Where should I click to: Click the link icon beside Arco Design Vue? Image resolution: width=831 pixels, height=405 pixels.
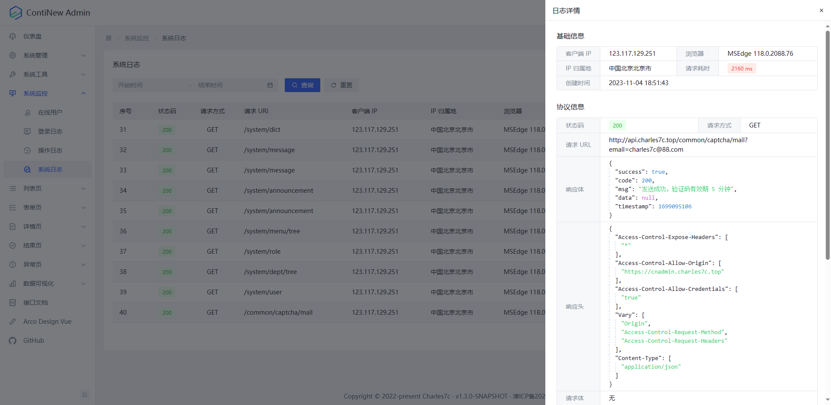[x=13, y=322]
